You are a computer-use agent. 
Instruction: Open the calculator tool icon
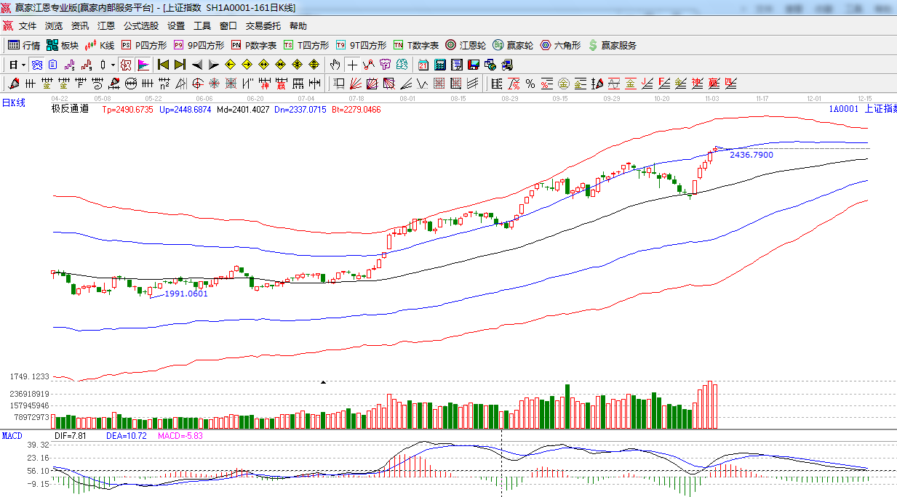point(439,65)
